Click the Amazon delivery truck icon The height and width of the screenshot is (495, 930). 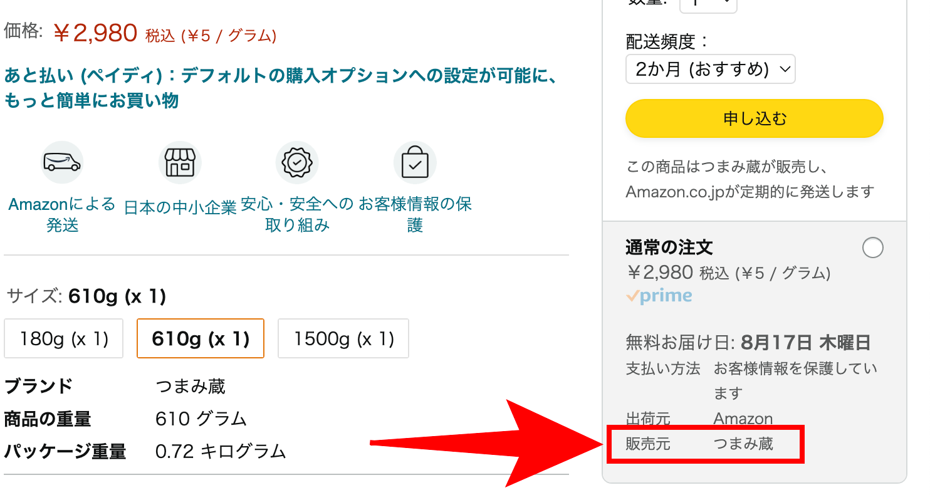[62, 162]
